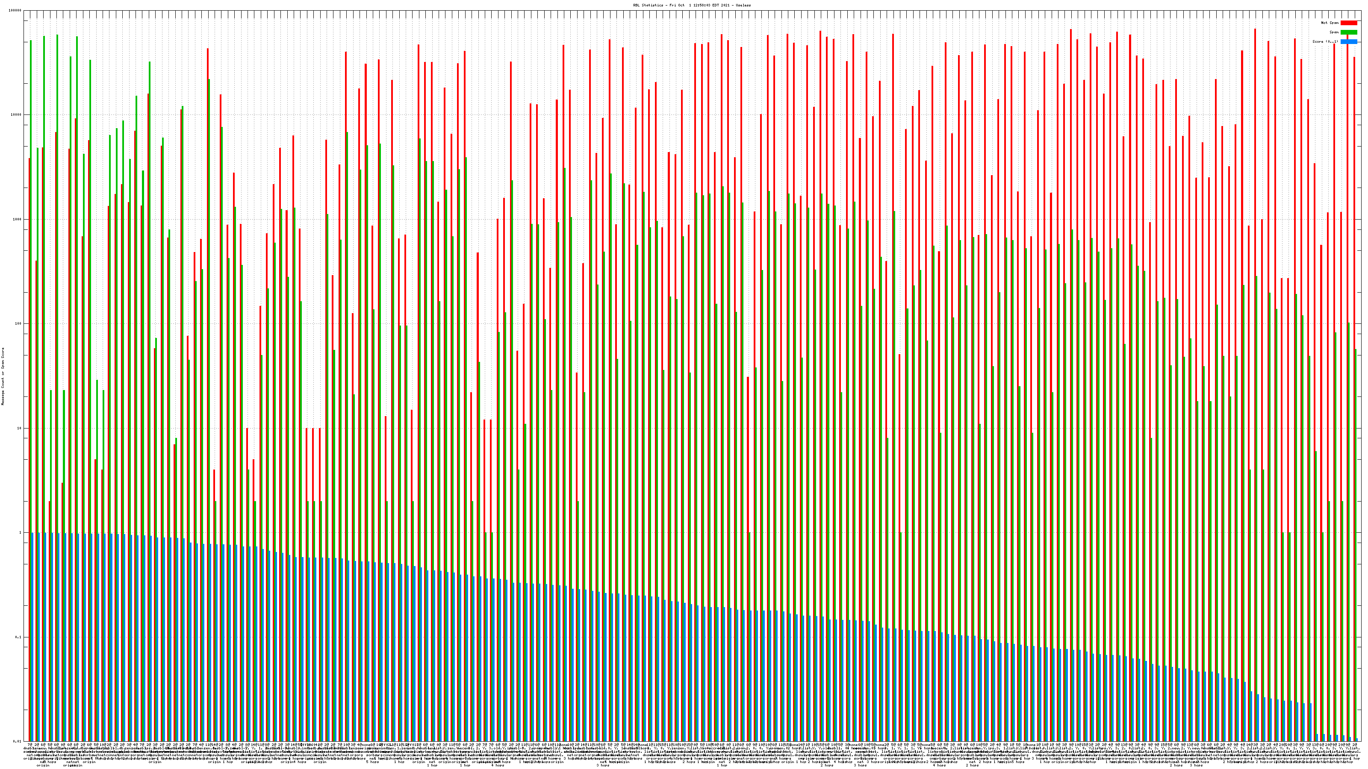Select the 'Spam' legend text label

(x=1334, y=32)
